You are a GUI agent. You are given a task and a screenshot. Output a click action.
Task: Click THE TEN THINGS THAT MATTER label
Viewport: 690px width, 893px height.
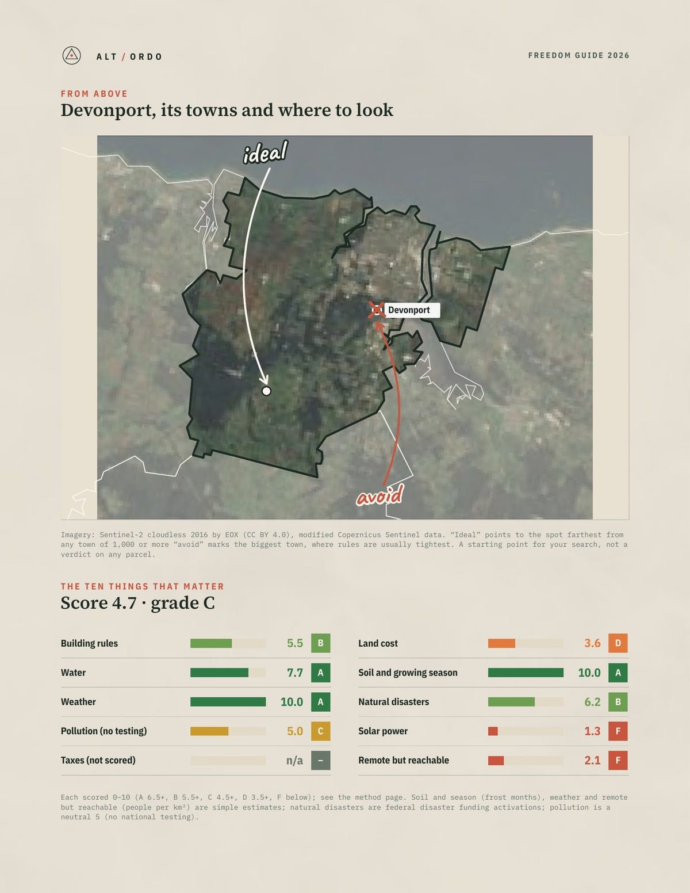click(x=143, y=586)
